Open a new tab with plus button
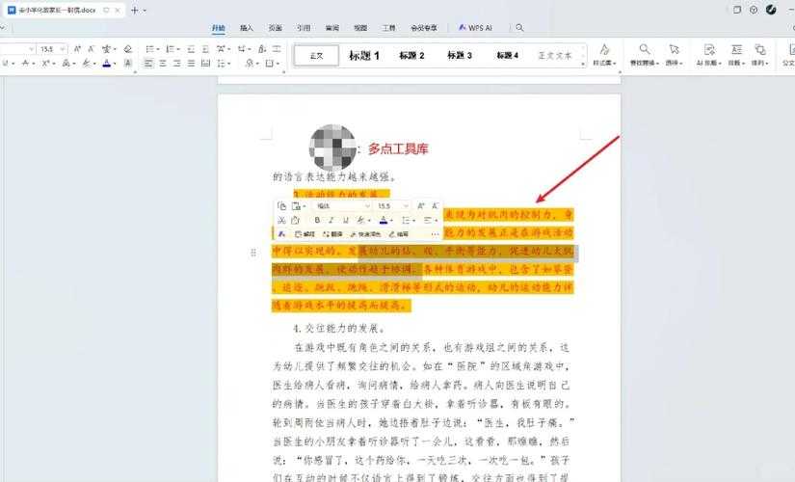The image size is (795, 482). pos(134,11)
